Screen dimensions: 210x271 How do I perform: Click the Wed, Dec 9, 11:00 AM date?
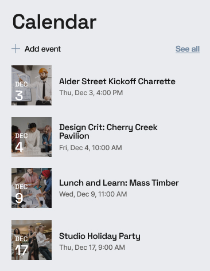(x=93, y=194)
